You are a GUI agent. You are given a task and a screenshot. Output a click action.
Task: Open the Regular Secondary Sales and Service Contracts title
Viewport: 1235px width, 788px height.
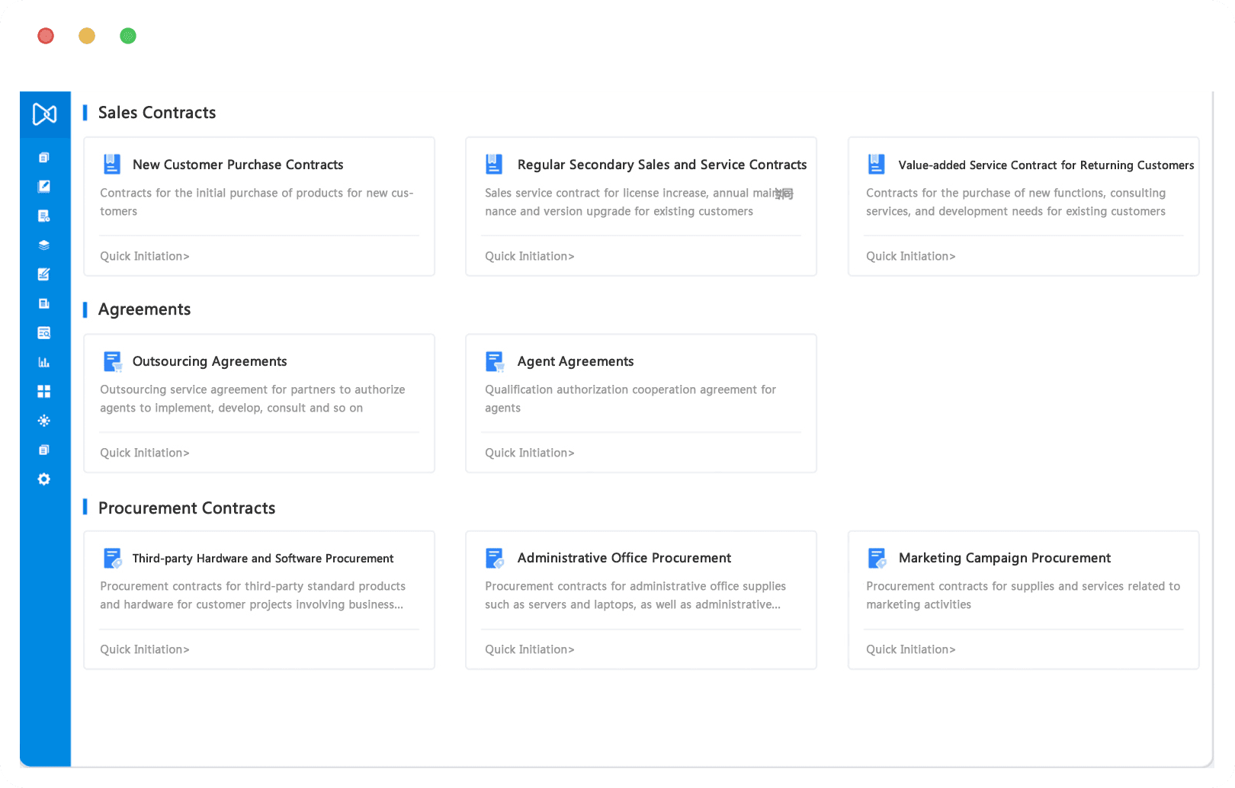click(662, 165)
